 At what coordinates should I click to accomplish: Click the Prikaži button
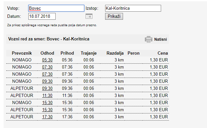coord(114,16)
